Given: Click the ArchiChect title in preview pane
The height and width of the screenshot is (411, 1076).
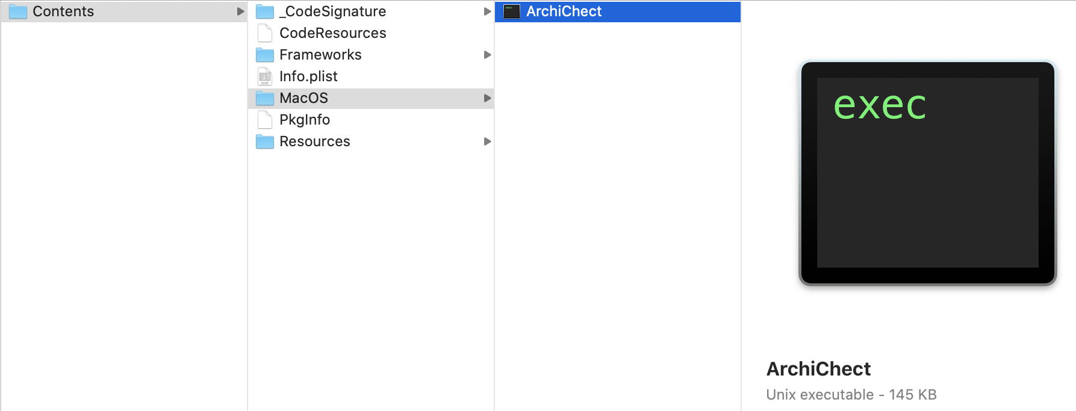Looking at the screenshot, I should pyautogui.click(x=818, y=369).
